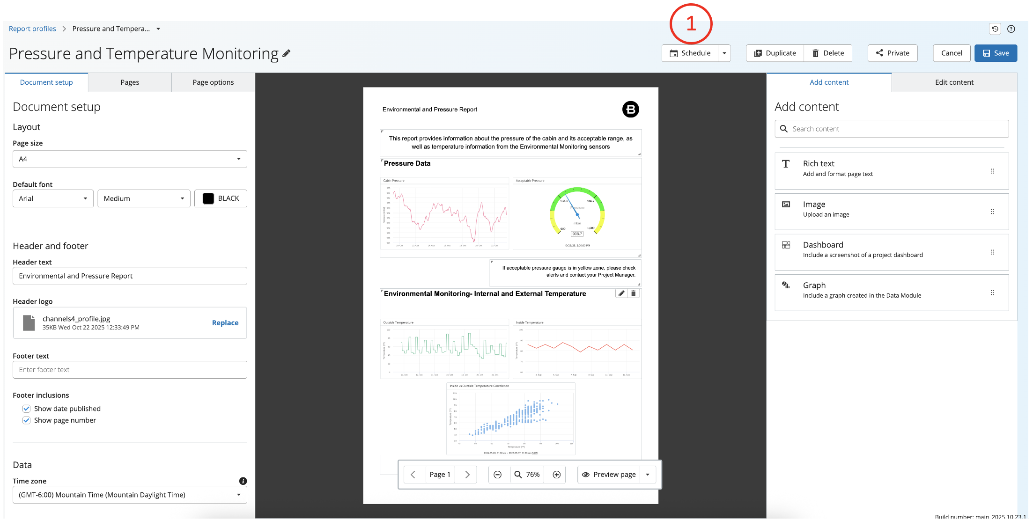Click the Search content field
Viewport: 1033px width, 527px height.
point(892,129)
